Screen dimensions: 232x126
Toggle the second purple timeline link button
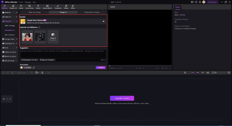pyautogui.click(x=198, y=73)
